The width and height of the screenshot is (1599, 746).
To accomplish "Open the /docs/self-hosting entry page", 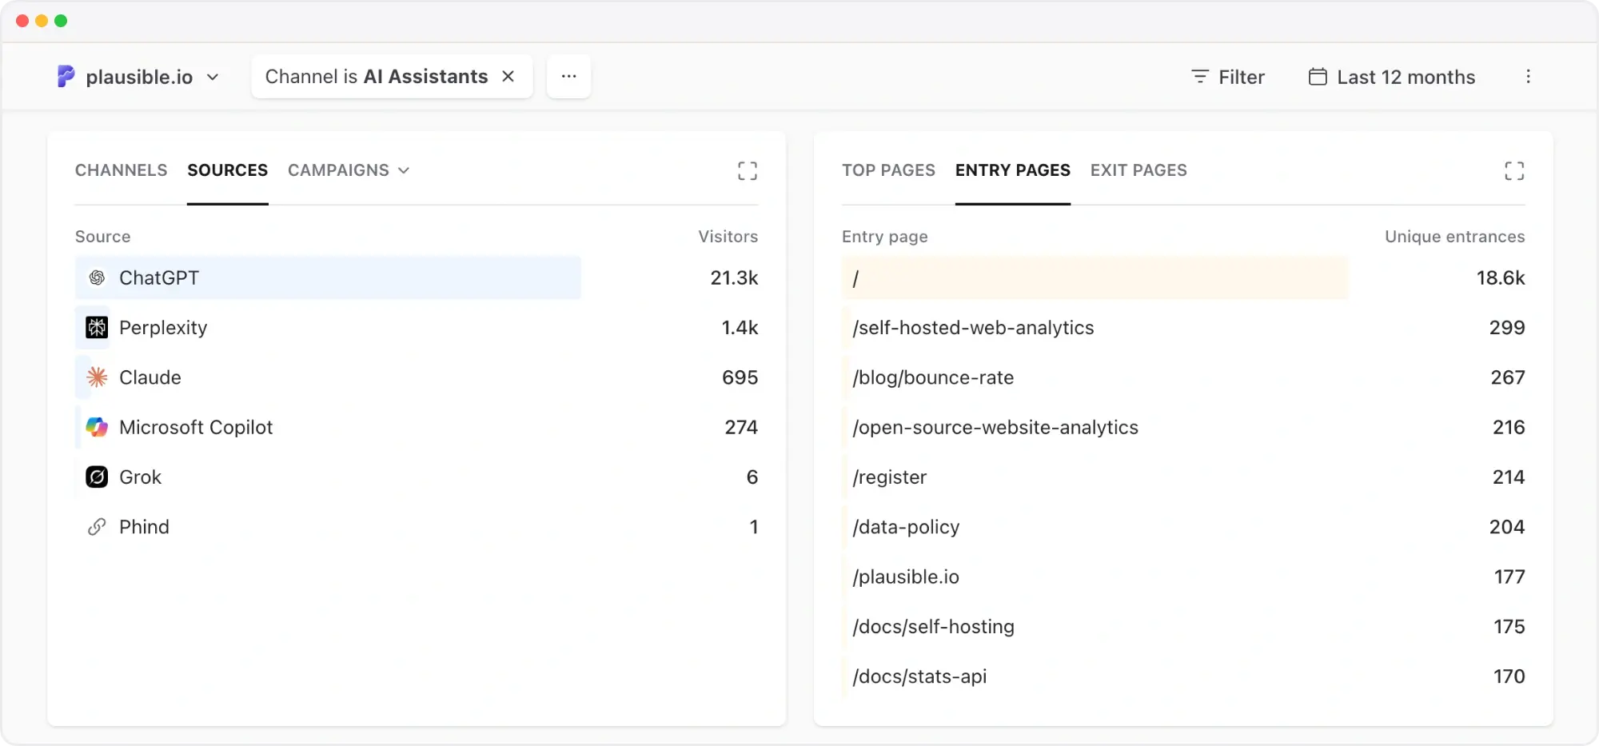I will click(x=933, y=626).
